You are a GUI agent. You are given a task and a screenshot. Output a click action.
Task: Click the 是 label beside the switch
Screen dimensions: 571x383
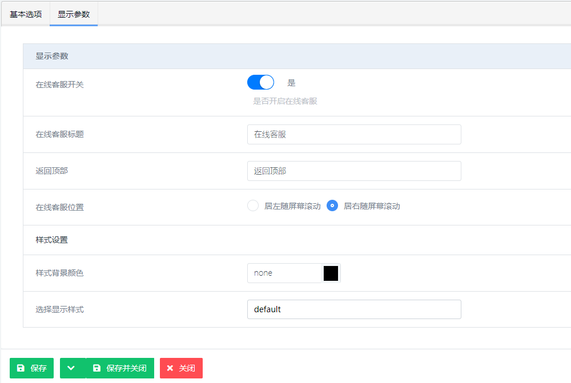pos(291,83)
